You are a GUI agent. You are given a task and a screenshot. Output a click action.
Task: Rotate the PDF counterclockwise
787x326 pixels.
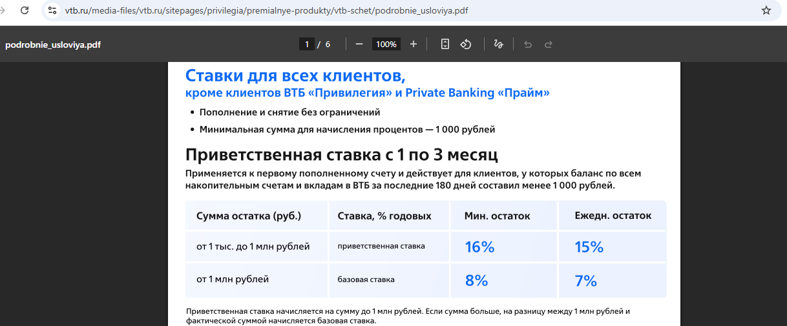click(x=466, y=44)
